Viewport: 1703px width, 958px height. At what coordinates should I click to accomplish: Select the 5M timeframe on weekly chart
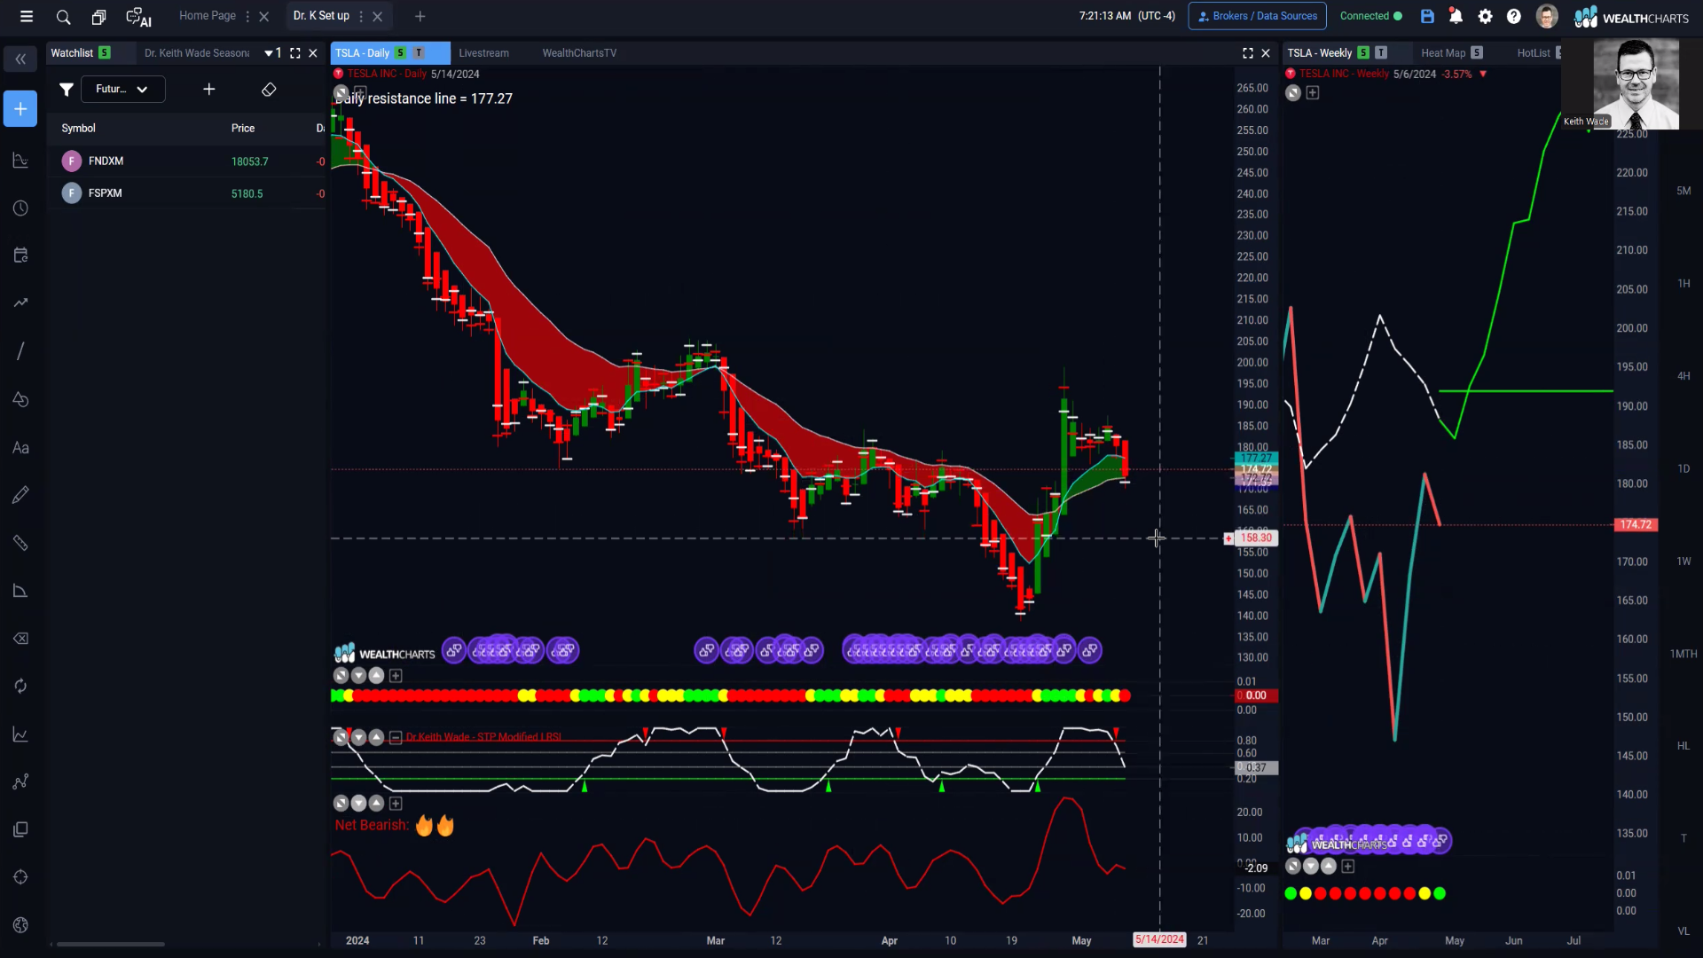tap(1683, 191)
